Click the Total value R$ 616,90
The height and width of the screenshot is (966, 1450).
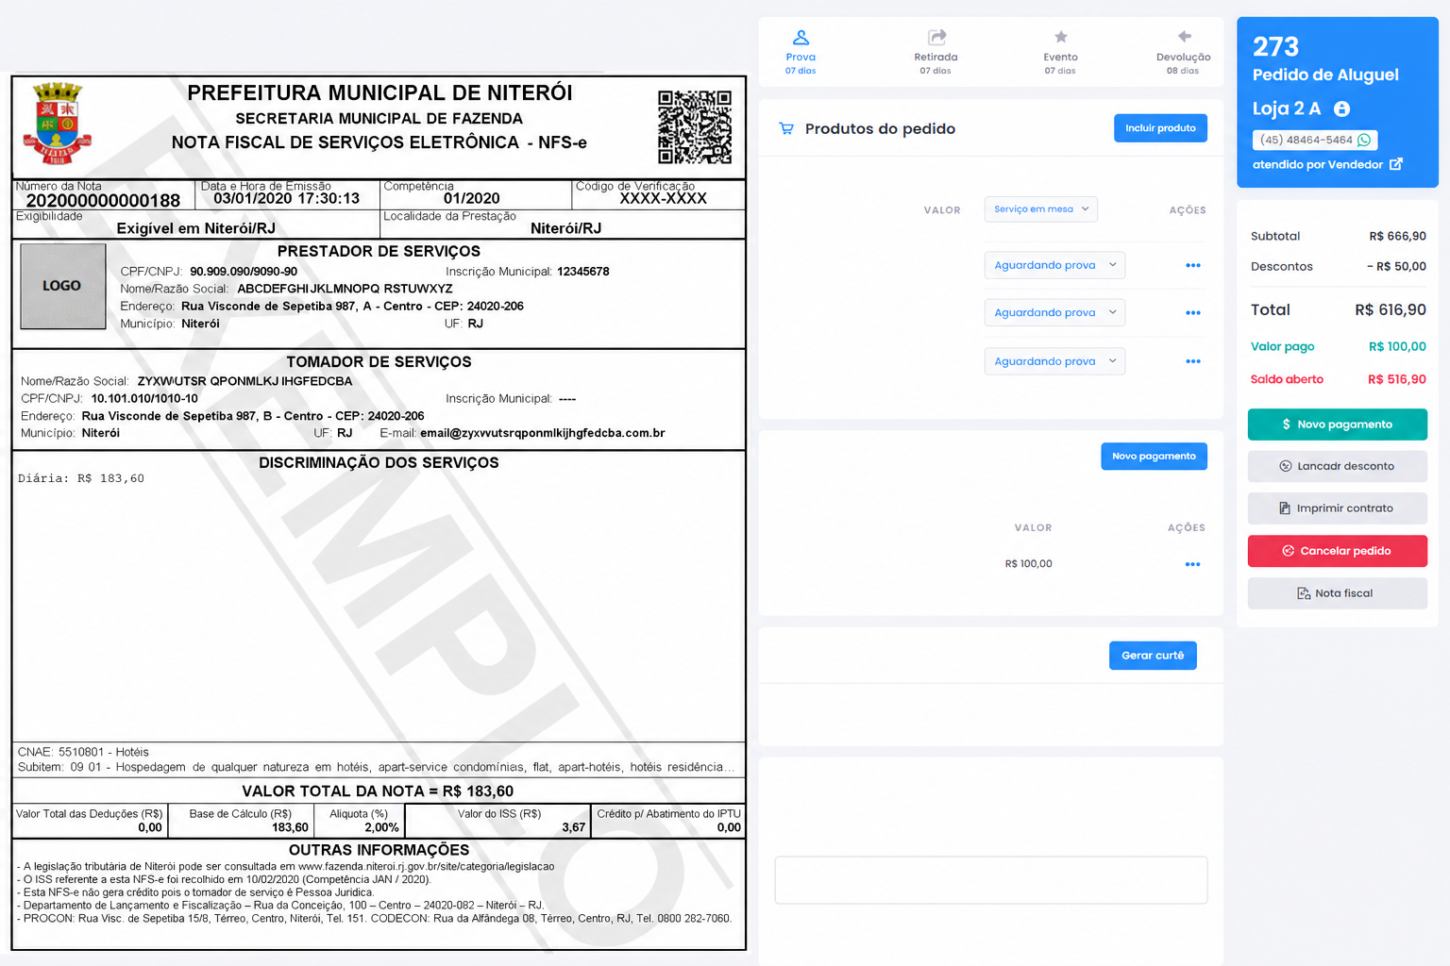pos(1391,309)
